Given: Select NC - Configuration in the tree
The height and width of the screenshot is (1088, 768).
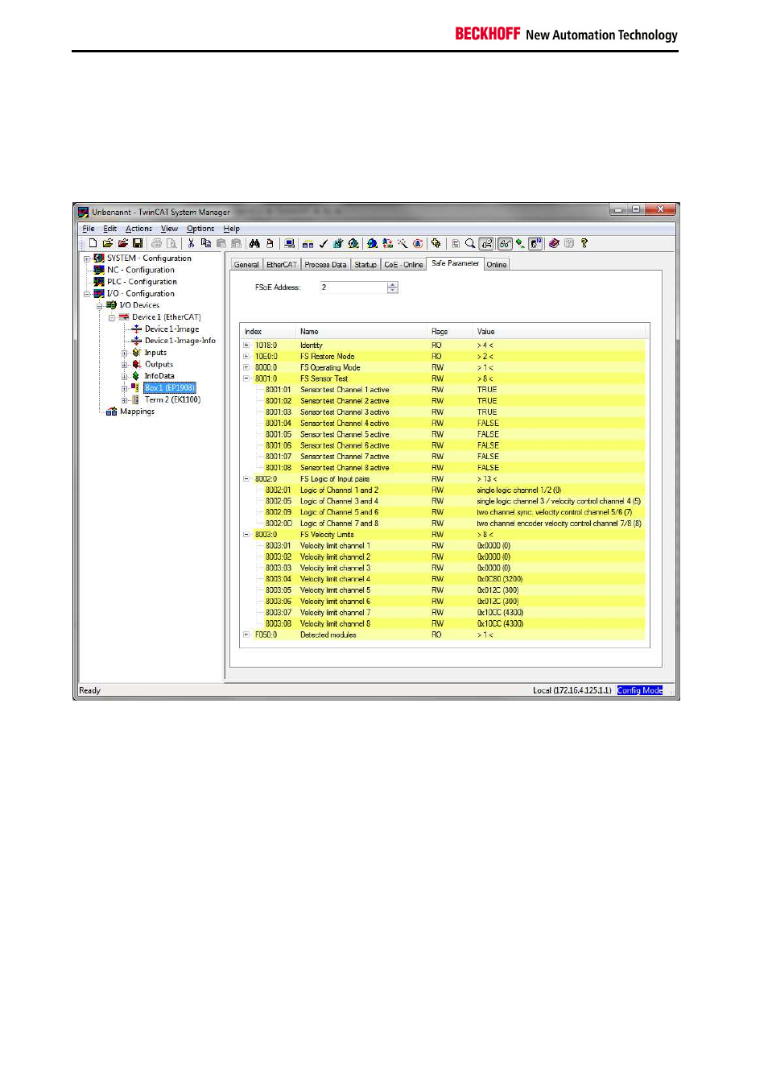Looking at the screenshot, I should [x=141, y=271].
